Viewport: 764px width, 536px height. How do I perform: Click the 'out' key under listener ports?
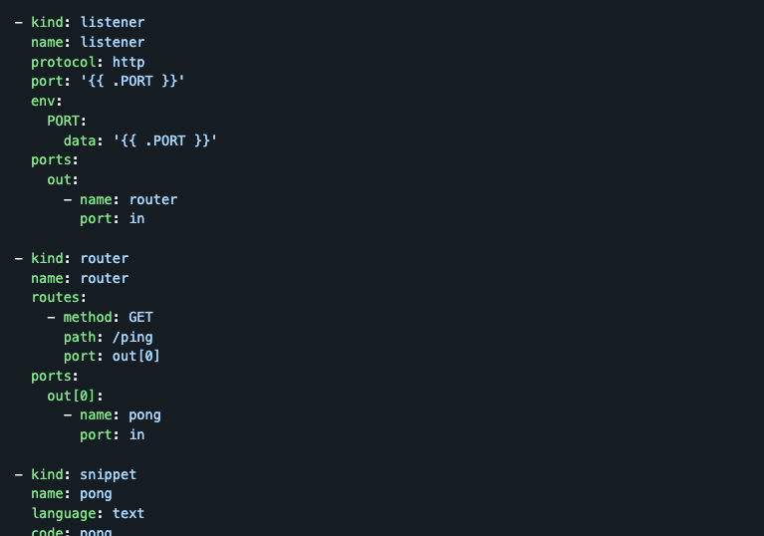[x=59, y=179]
